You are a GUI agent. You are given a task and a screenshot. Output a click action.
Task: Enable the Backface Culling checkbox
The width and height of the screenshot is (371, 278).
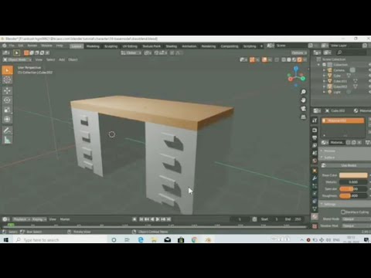(343, 212)
